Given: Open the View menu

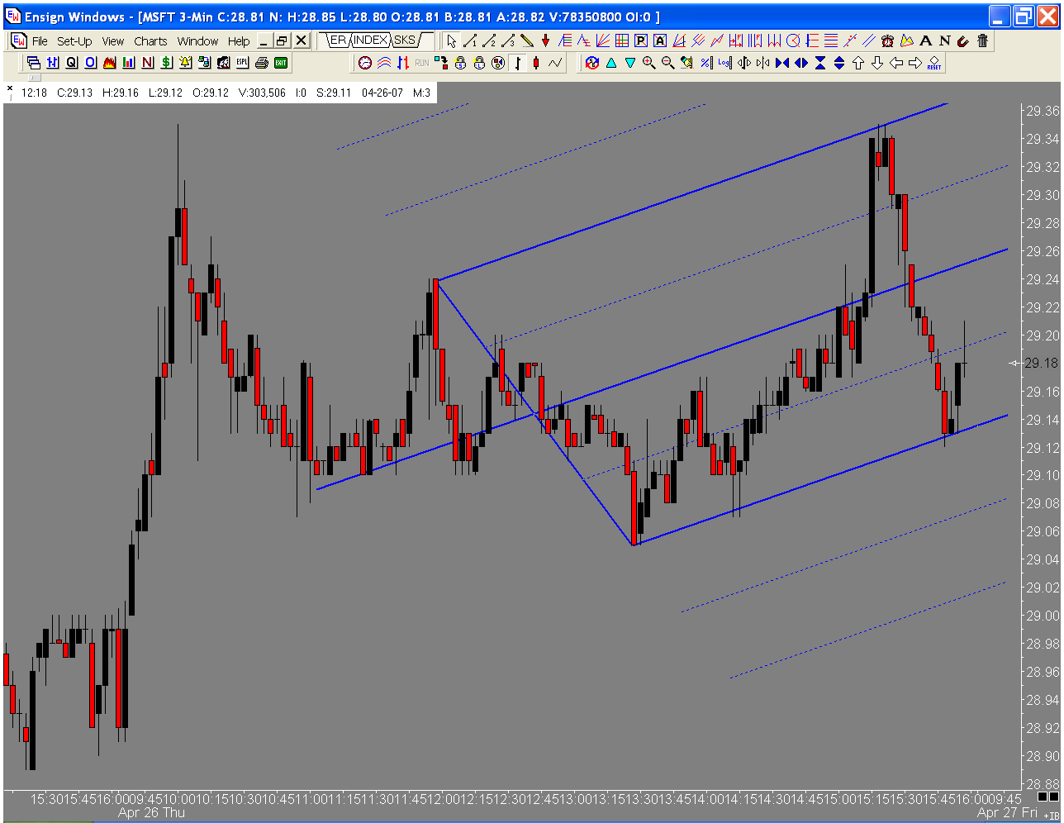Looking at the screenshot, I should coord(113,40).
